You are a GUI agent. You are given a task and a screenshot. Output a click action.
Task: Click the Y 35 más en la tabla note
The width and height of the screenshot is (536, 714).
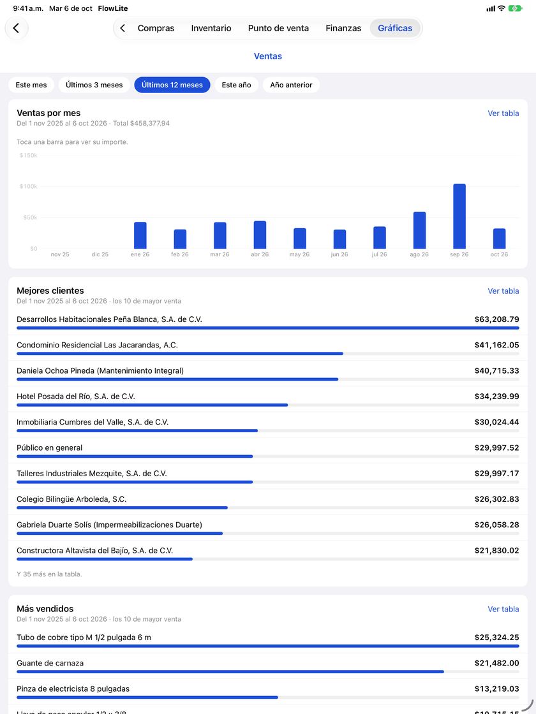coord(49,574)
